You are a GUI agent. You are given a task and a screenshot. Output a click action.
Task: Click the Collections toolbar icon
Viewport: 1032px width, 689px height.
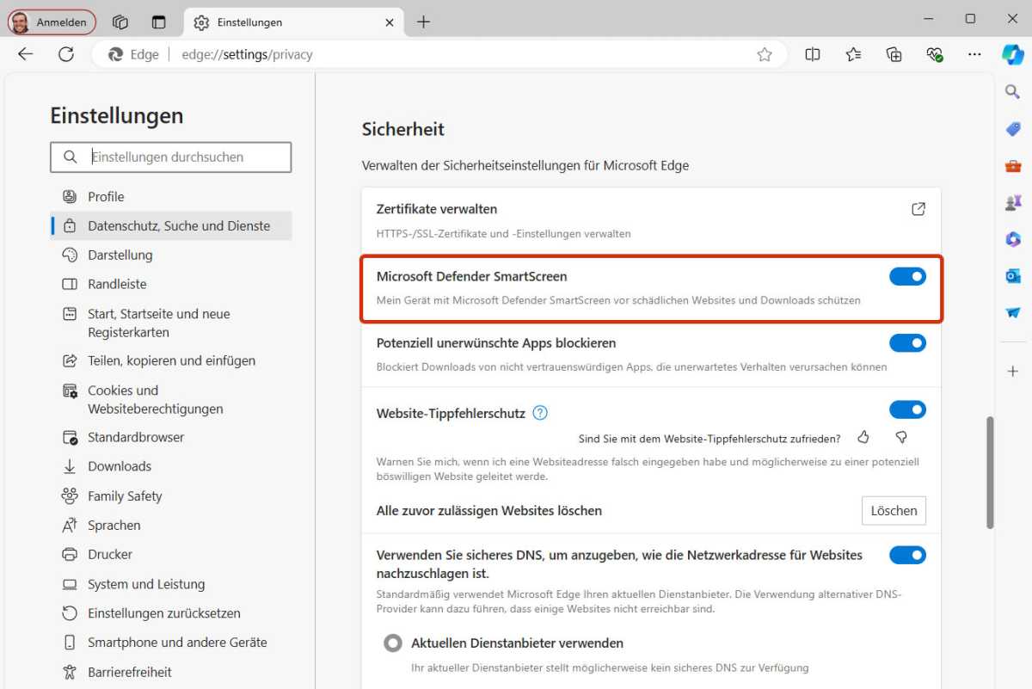coord(894,54)
